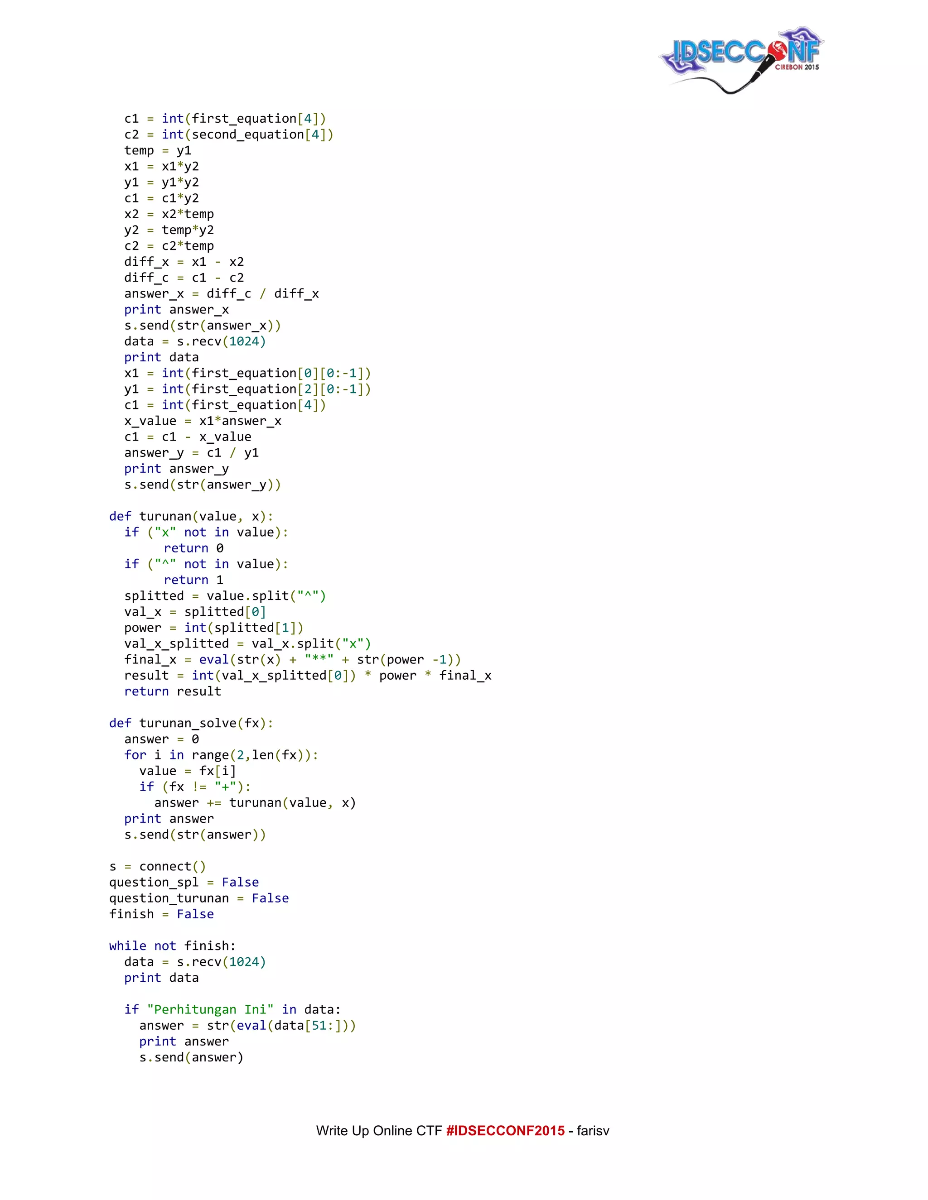Click the line starting 'result = int(val_x_splitted[0])'
The height and width of the screenshot is (1200, 928).
tap(308, 676)
